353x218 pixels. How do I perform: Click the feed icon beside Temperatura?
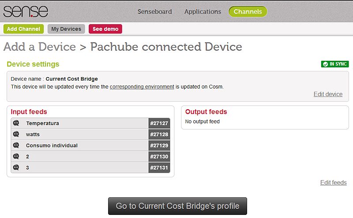point(16,123)
